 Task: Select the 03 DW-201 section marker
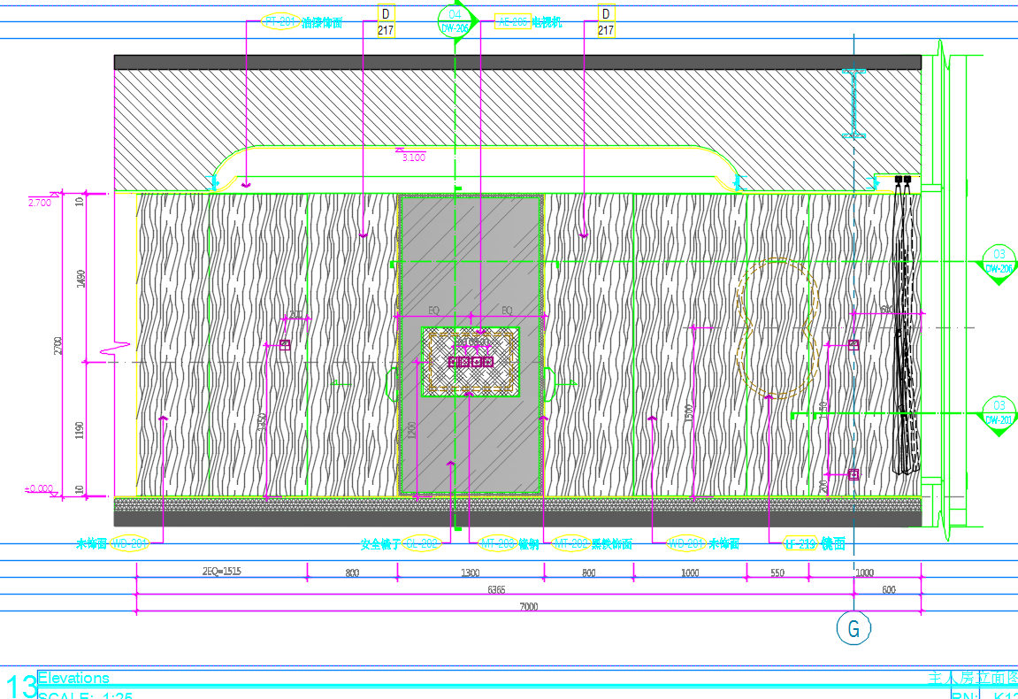tap(998, 415)
